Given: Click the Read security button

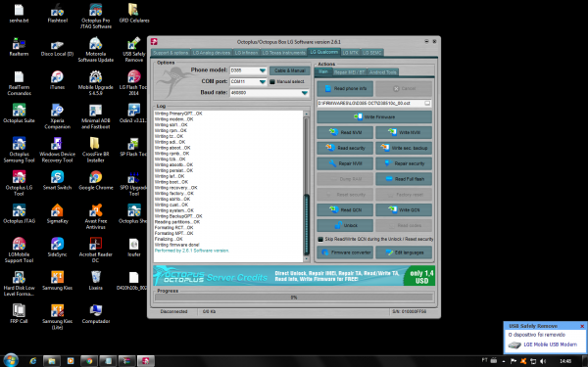Looking at the screenshot, I should tap(345, 148).
